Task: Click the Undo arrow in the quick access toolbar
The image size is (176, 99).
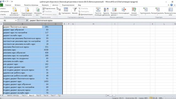Action: [3, 2]
